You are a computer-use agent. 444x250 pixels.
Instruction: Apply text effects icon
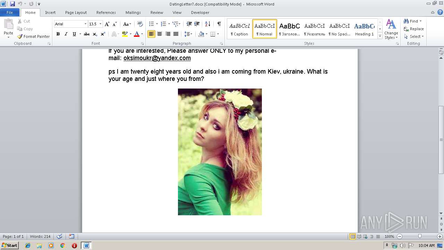114,34
